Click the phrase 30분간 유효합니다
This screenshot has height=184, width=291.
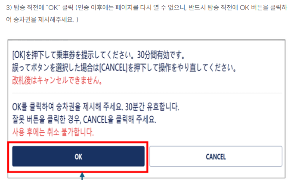pos(152,107)
